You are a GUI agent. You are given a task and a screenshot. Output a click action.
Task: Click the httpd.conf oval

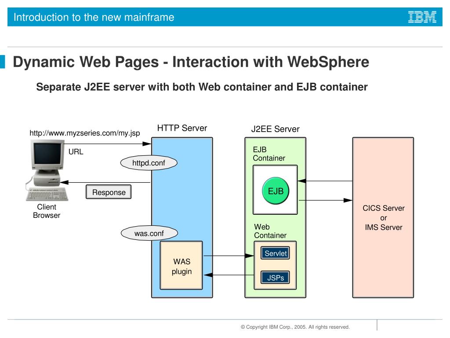point(149,163)
